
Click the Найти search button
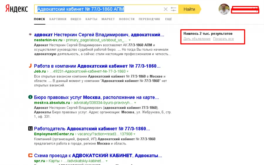click(x=189, y=9)
